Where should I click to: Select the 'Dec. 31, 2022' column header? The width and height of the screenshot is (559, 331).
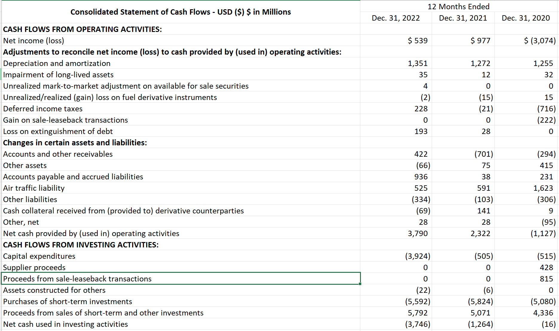click(396, 18)
